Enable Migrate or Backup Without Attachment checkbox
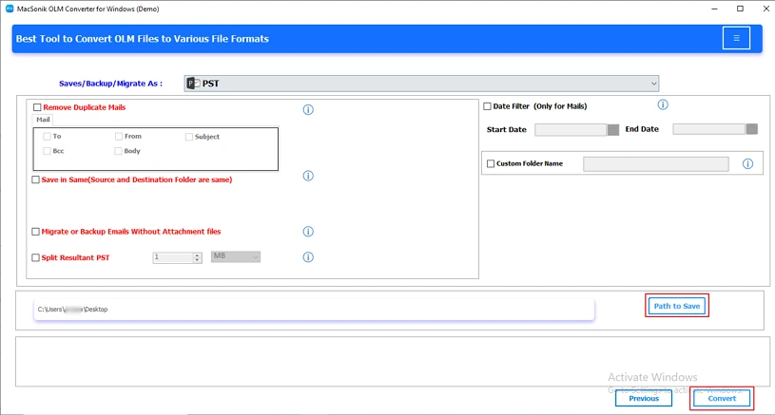 tap(35, 232)
